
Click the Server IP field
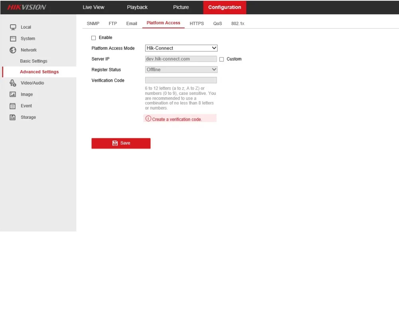(181, 59)
